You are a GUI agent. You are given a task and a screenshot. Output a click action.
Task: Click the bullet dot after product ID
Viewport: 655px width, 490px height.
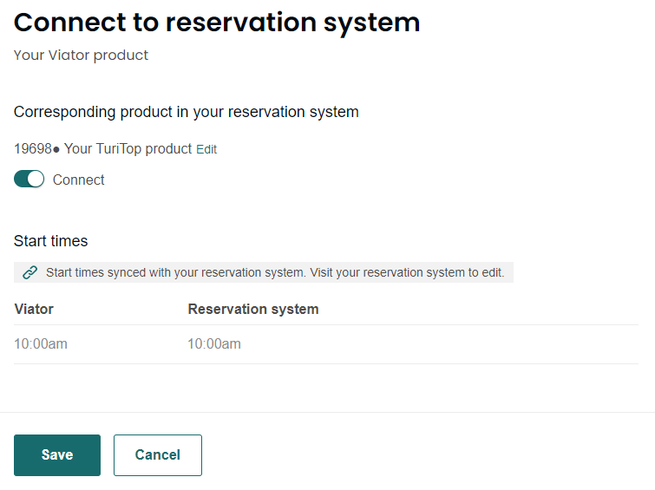(x=56, y=149)
